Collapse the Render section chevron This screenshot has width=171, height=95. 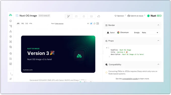coord(158,25)
